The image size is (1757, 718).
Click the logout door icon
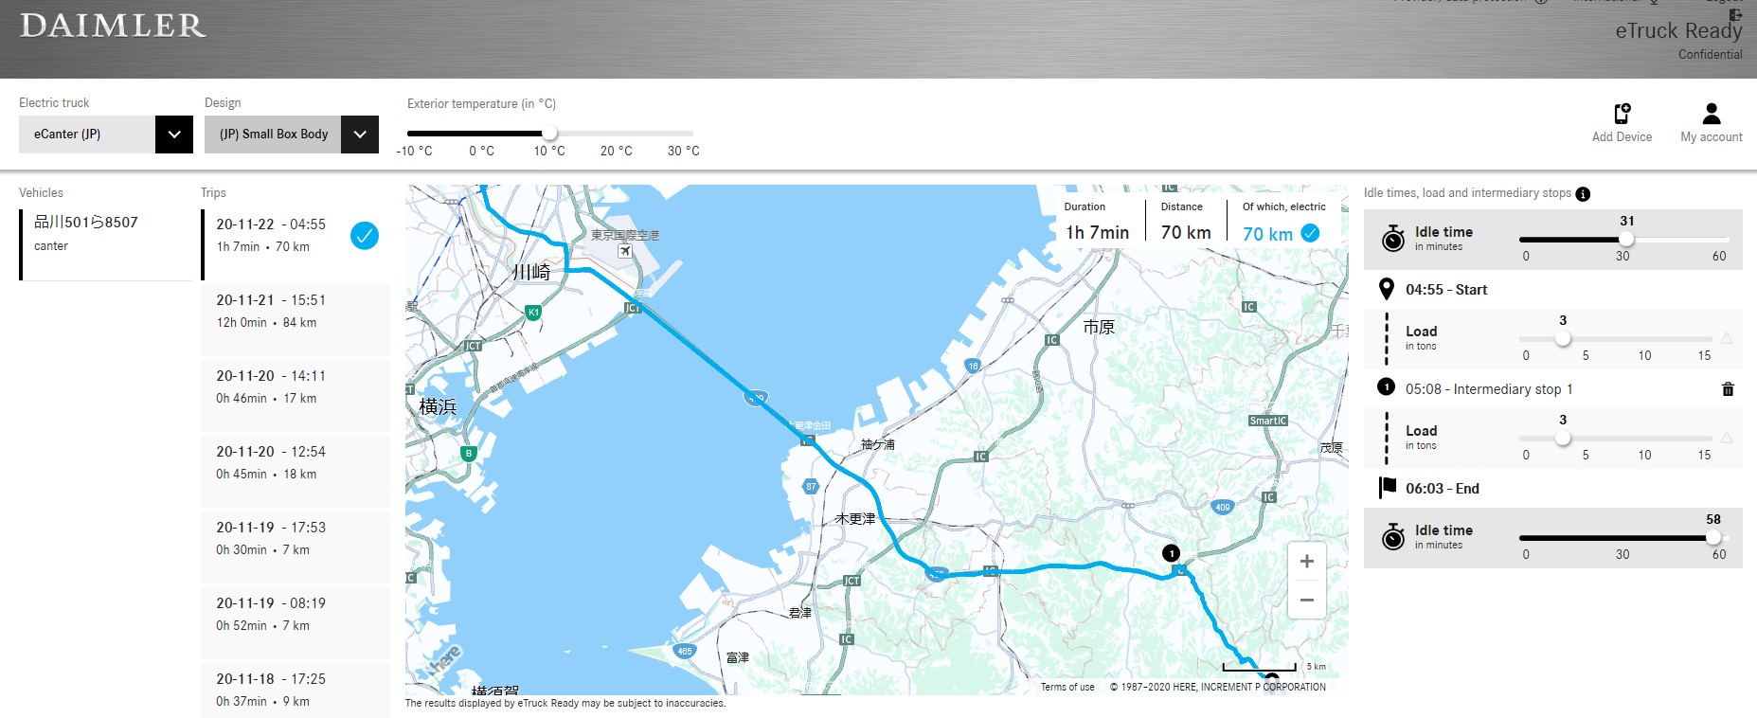click(1735, 15)
